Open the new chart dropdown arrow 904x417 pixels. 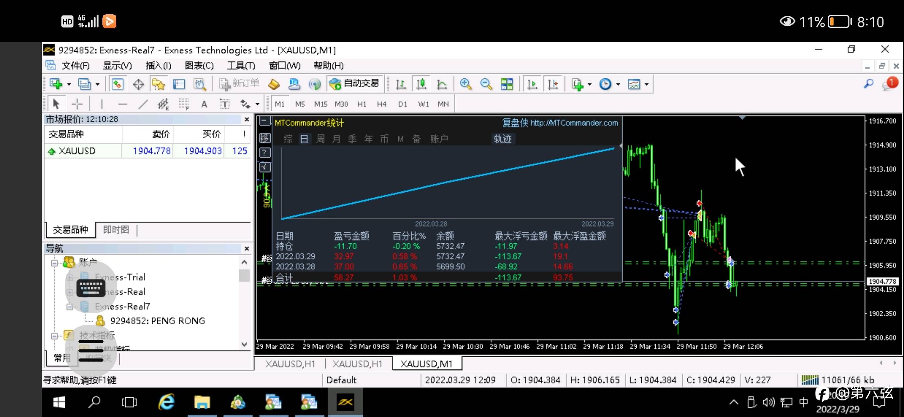click(x=69, y=84)
